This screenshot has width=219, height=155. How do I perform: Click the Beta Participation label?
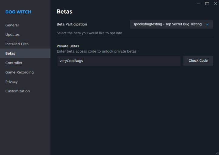click(x=72, y=24)
